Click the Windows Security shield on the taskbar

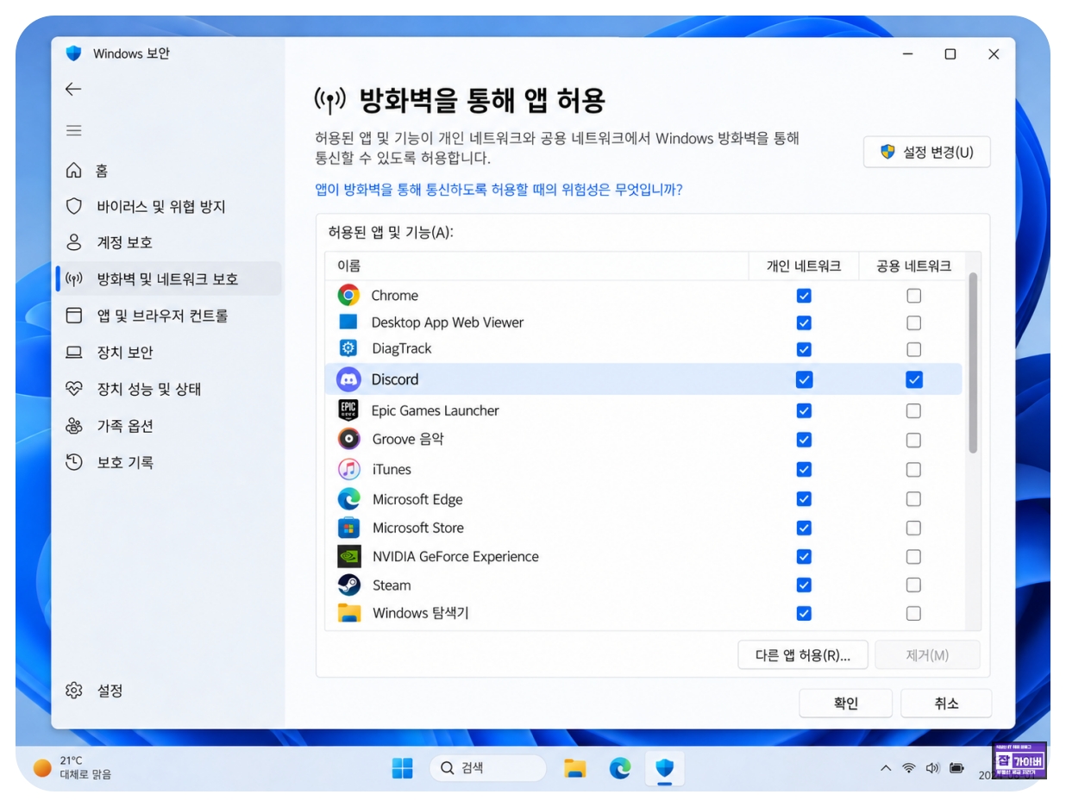664,768
